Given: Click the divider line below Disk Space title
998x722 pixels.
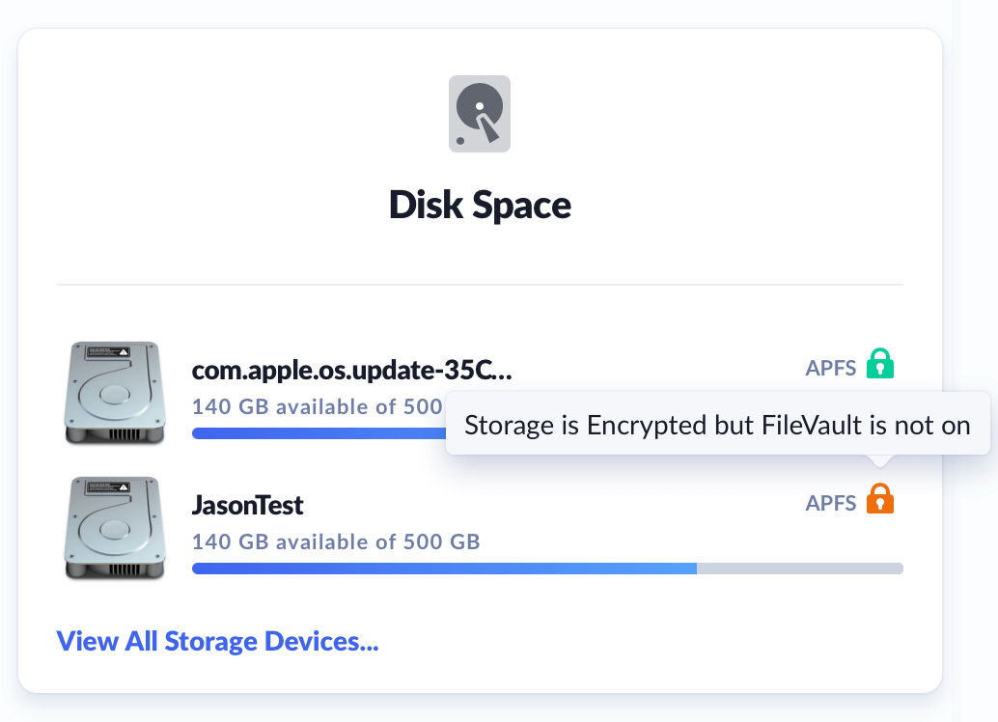Looking at the screenshot, I should pyautogui.click(x=480, y=285).
